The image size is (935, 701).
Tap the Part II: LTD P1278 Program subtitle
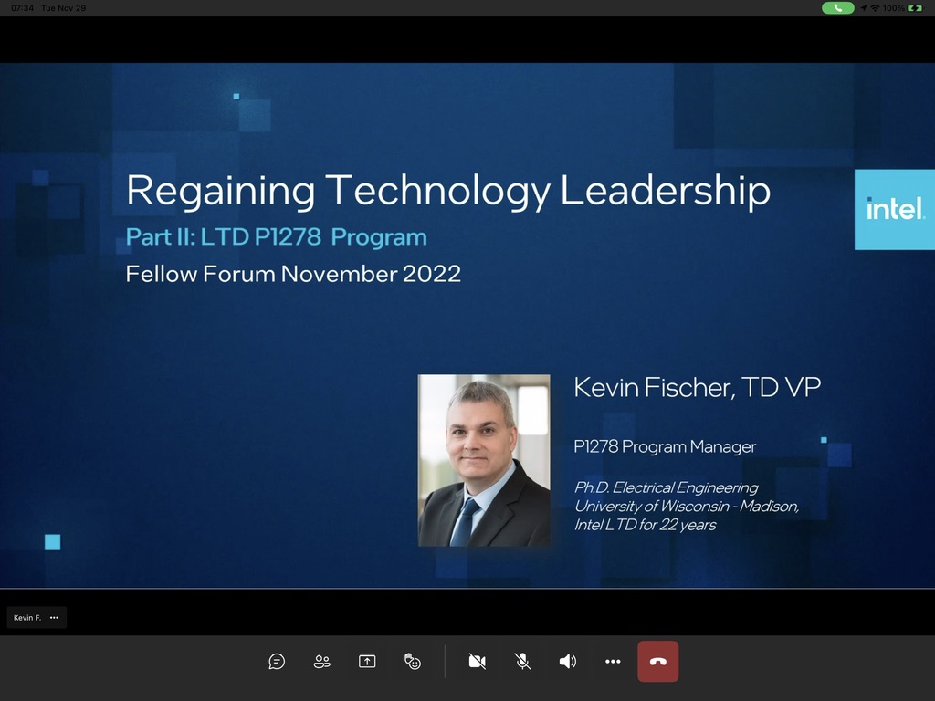pos(276,237)
